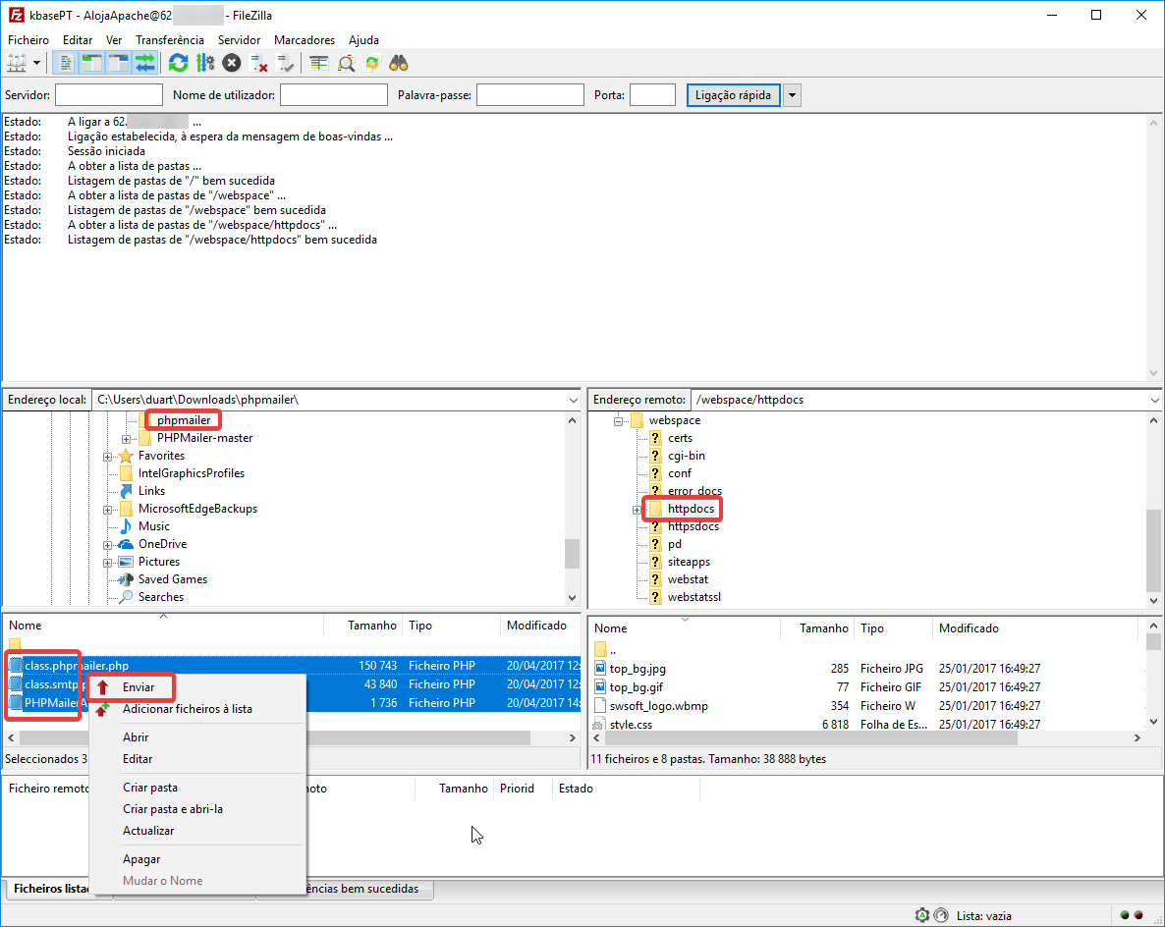Select the webstat remote folder

688,579
